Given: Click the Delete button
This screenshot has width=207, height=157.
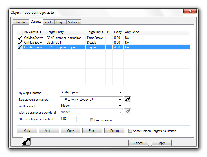Looking at the screenshot, I should (114, 131).
